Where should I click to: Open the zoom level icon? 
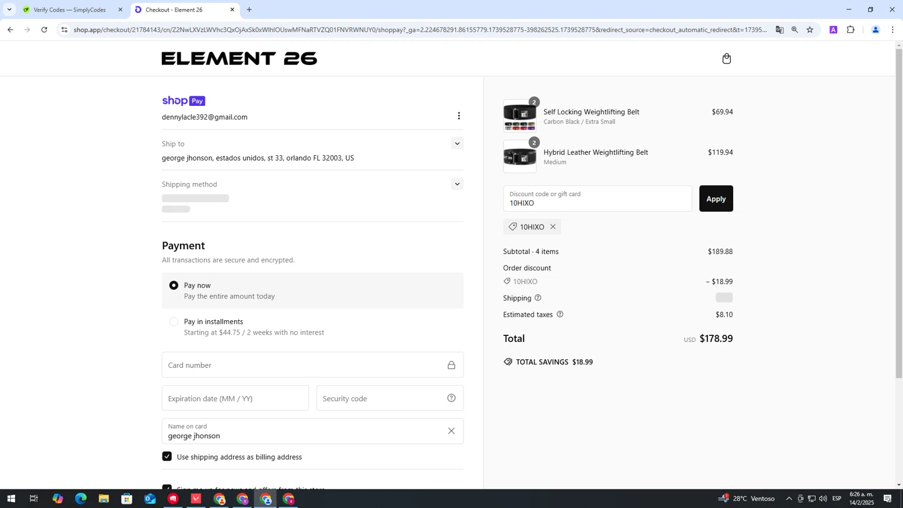tap(795, 29)
